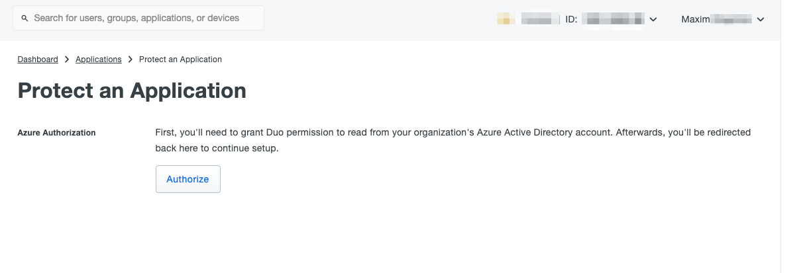Focus the users, groups, applications search field
Viewport: 803px width, 273px height.
pyautogui.click(x=138, y=18)
